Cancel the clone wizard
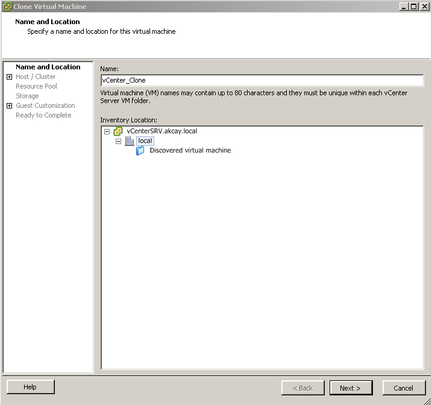The width and height of the screenshot is (432, 405). (x=404, y=388)
